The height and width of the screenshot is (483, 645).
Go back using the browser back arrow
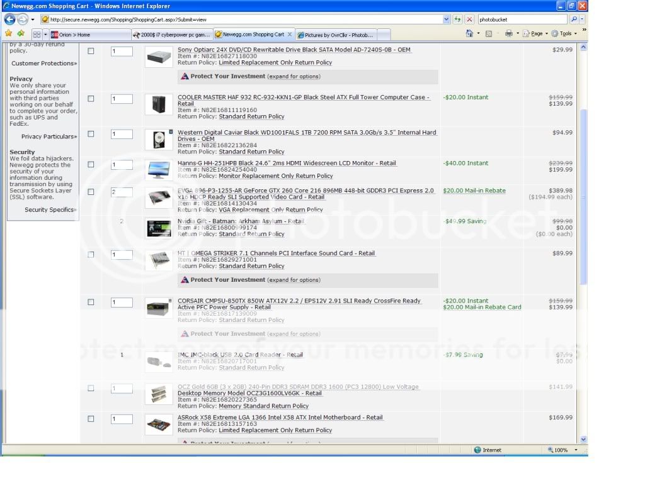tap(10, 19)
